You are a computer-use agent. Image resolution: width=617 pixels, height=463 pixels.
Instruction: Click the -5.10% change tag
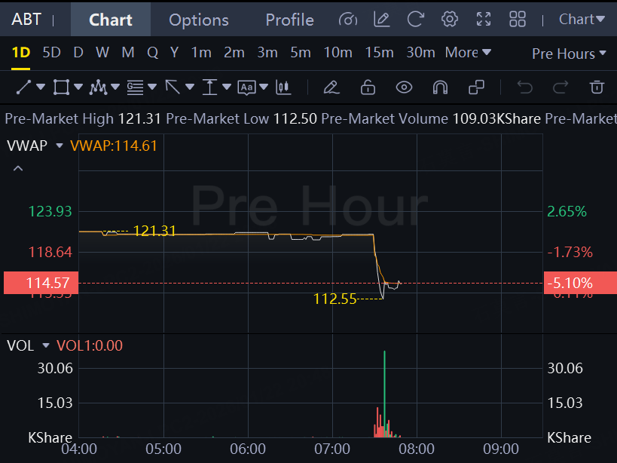(x=580, y=283)
